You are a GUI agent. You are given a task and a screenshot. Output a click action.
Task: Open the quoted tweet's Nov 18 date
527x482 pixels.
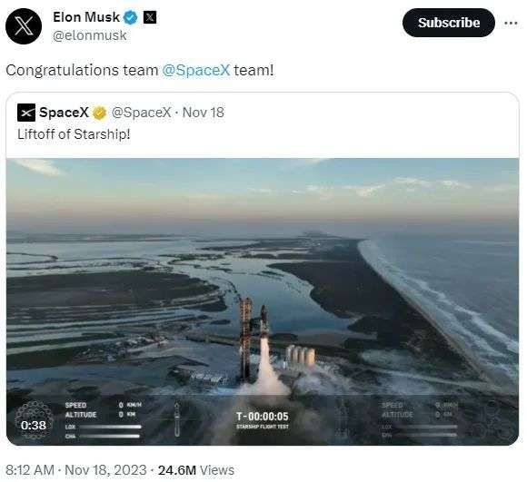(x=203, y=113)
